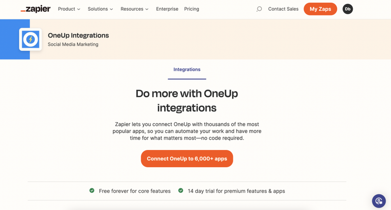Viewport: 391px width, 210px height.
Task: Open My Zaps button
Action: point(320,9)
